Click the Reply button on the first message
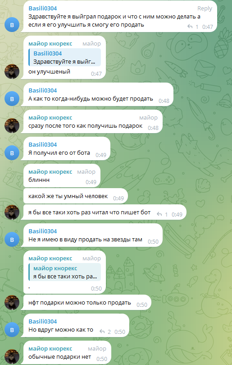This screenshot has height=365, width=232. coord(205,9)
